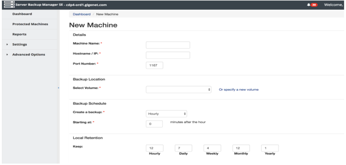Image resolution: width=346 pixels, height=165 pixels.
Task: Click the 'Or specify a new volume' link
Action: click(239, 90)
